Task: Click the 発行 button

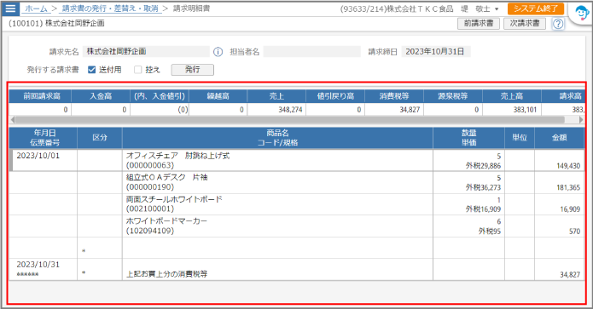Action: (193, 70)
